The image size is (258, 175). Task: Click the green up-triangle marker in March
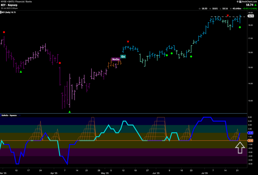coord(21,72)
